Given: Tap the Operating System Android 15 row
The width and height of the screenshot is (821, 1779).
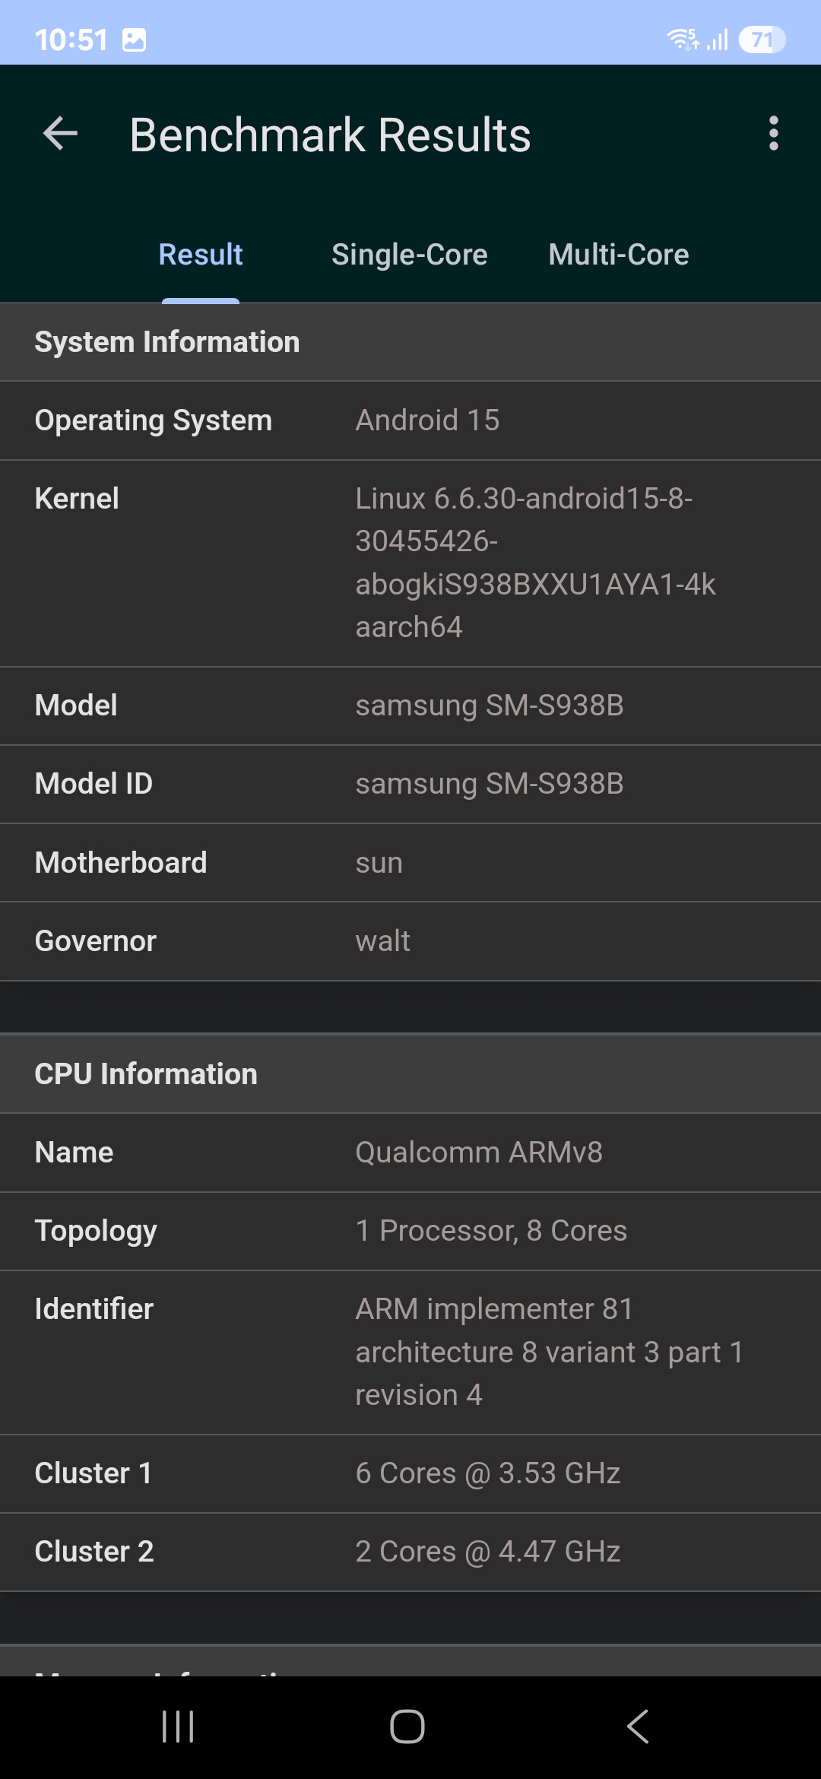Looking at the screenshot, I should [x=410, y=420].
